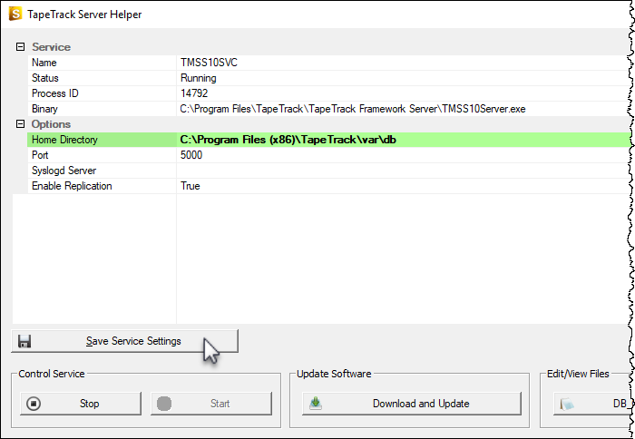Open the DB edit/view files button

click(593, 404)
